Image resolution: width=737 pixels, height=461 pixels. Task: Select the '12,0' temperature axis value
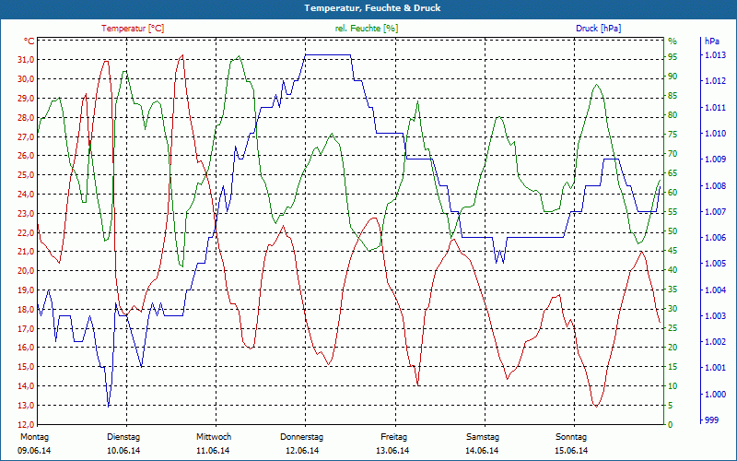[26, 425]
